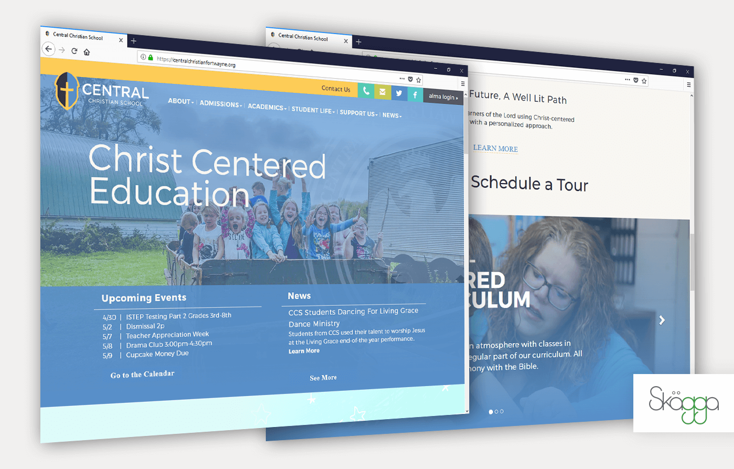Screen dimensions: 734x469
Task: Follow the Go to the Calendar link
Action: [x=143, y=375]
